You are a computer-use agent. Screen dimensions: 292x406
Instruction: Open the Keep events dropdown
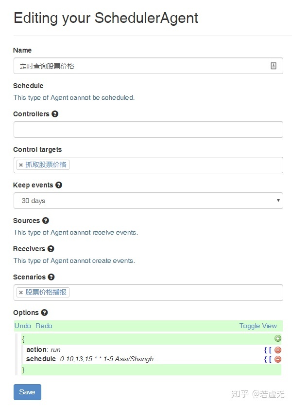point(148,201)
